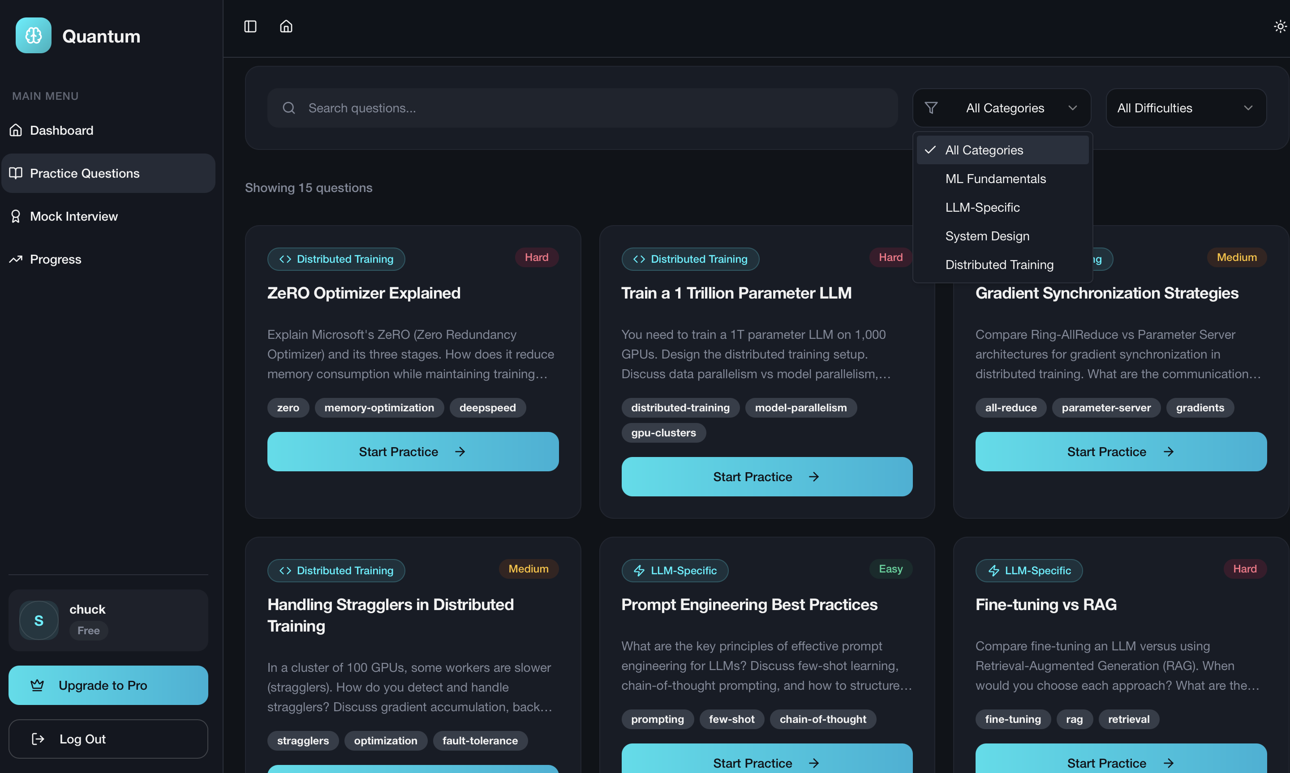Click the Mock Interview person icon
1290x773 pixels.
coord(16,216)
